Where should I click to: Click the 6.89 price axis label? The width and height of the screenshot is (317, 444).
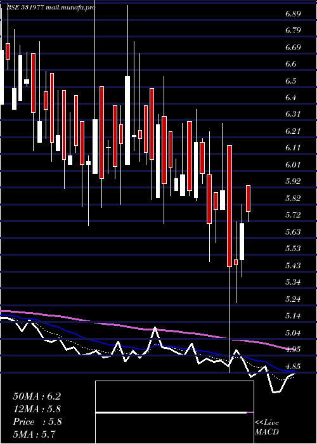[x=293, y=13]
